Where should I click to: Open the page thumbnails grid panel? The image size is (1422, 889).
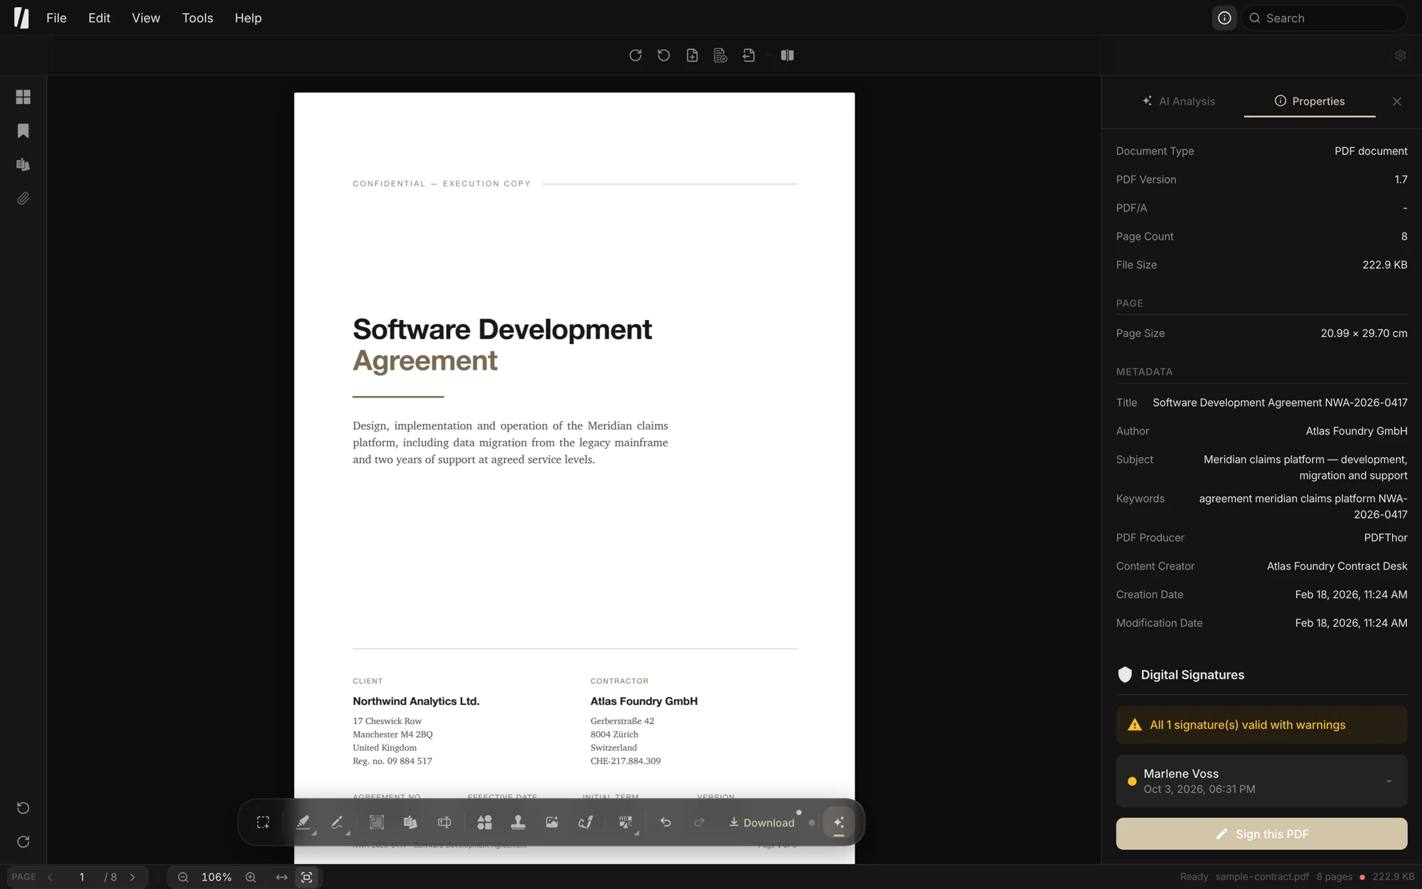click(23, 97)
